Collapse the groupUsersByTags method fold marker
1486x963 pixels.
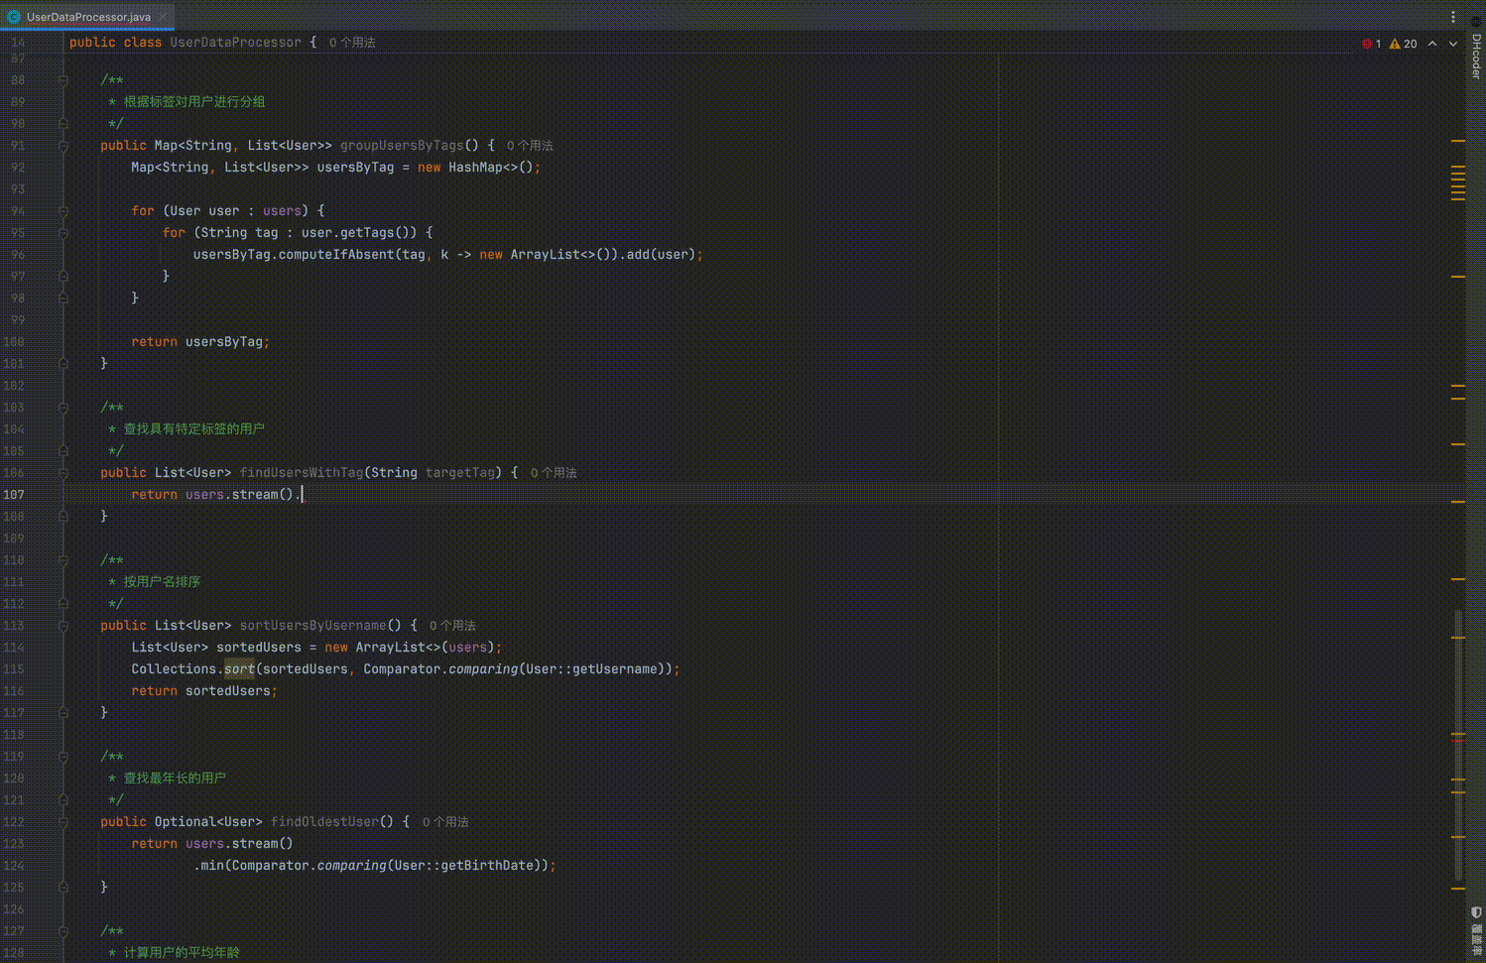tap(63, 146)
